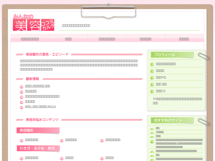Click the pink arrow beside the fourth 最新情報 link

pyautogui.click(x=22, y=102)
